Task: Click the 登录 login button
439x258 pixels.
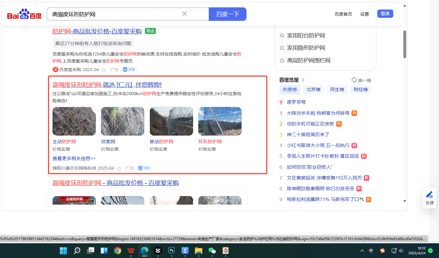Action: click(x=385, y=14)
